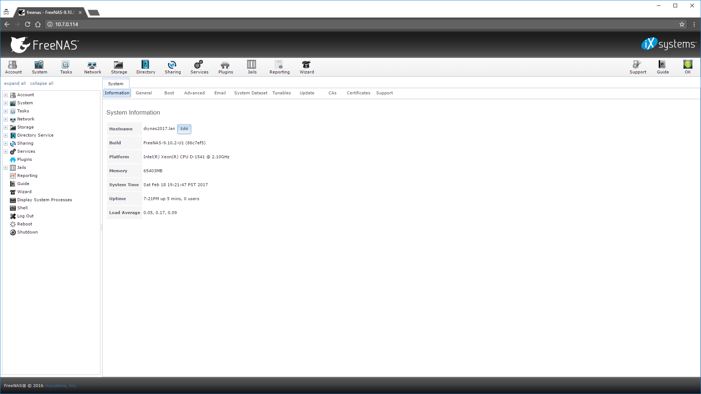The image size is (701, 394).
Task: Open the Chrome menu (three dots)
Action: point(694,24)
